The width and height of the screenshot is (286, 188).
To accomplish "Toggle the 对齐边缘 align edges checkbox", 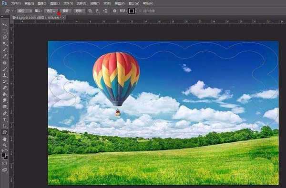I will click(140, 11).
